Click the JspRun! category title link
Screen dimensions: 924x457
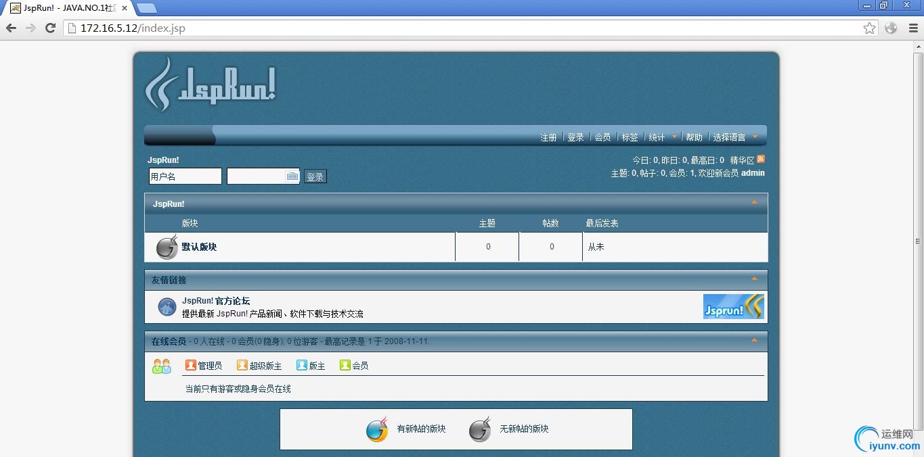pyautogui.click(x=169, y=203)
